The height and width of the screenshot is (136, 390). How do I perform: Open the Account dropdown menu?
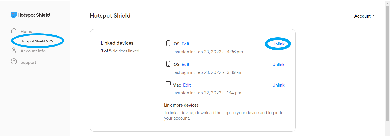(x=364, y=16)
